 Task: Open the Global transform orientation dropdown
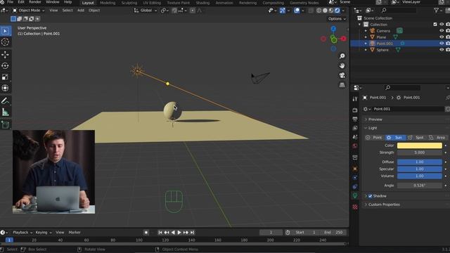146,11
